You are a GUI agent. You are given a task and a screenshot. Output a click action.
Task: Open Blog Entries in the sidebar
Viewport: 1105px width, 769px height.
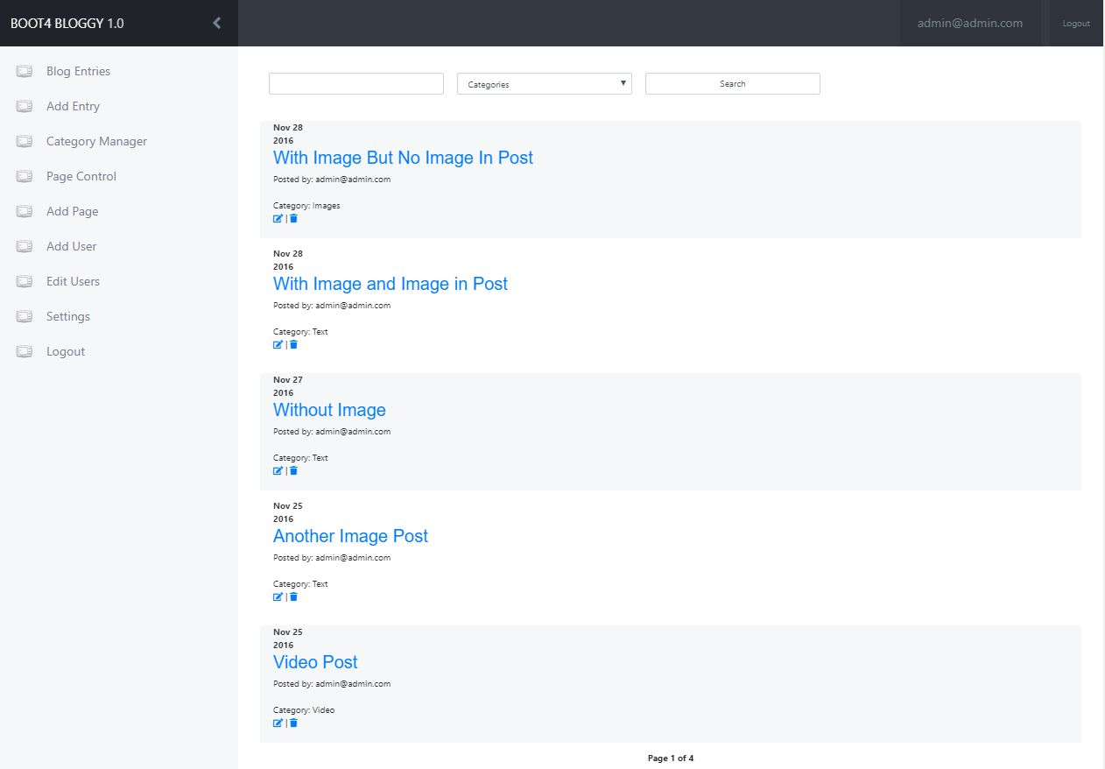coord(78,71)
